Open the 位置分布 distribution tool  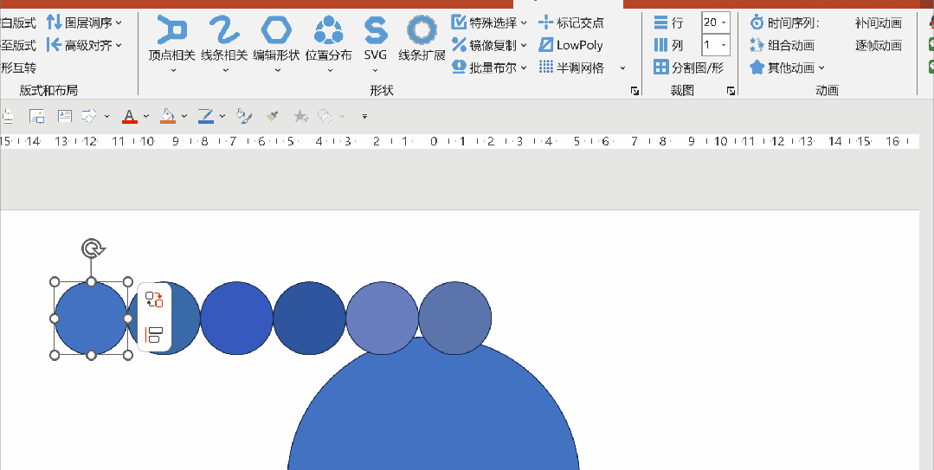[x=329, y=44]
